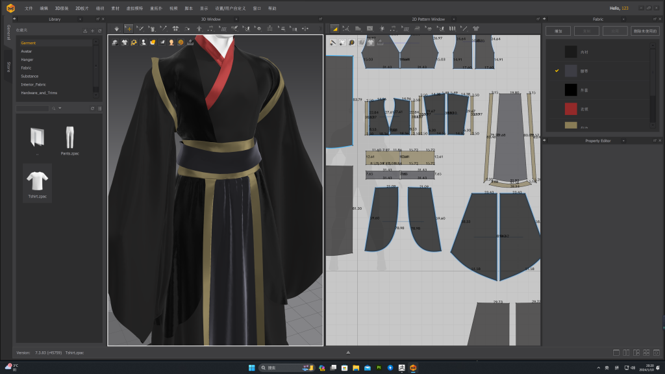
Task: Select single-window layout icon in status bar
Action: coord(616,353)
